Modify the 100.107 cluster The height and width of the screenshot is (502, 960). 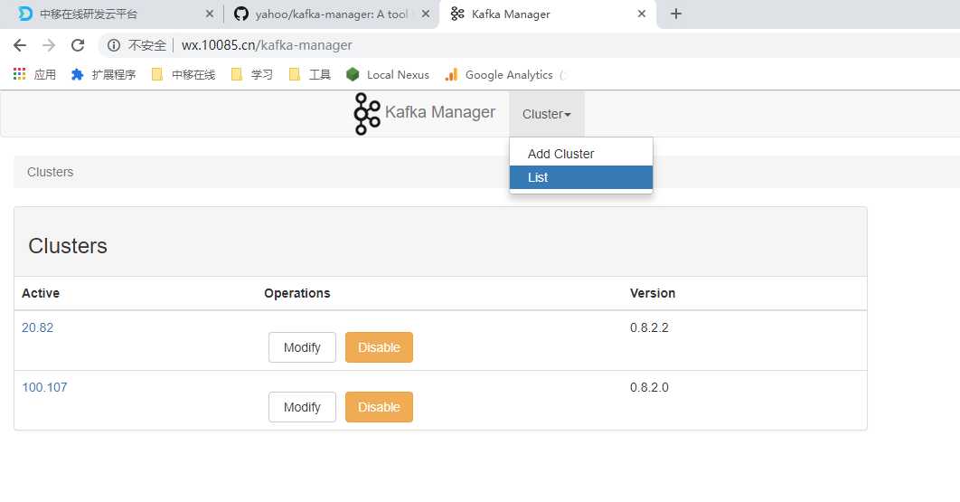302,407
